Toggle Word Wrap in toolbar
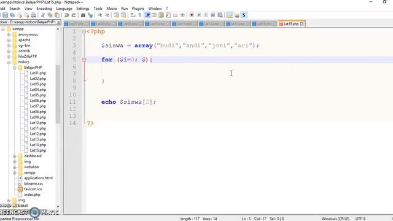Screen dimensions: 393x221 coord(133,15)
